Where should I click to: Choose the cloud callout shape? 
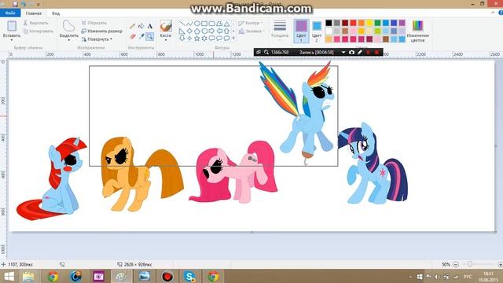point(227,39)
